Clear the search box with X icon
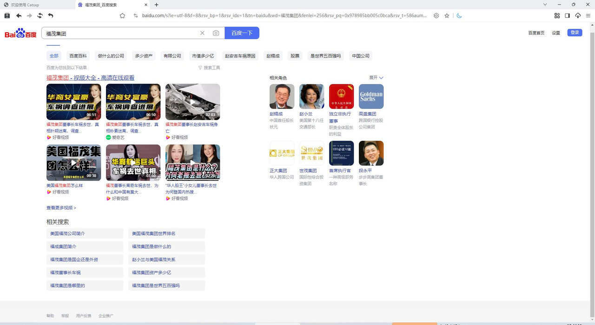The height and width of the screenshot is (325, 595). 202,33
